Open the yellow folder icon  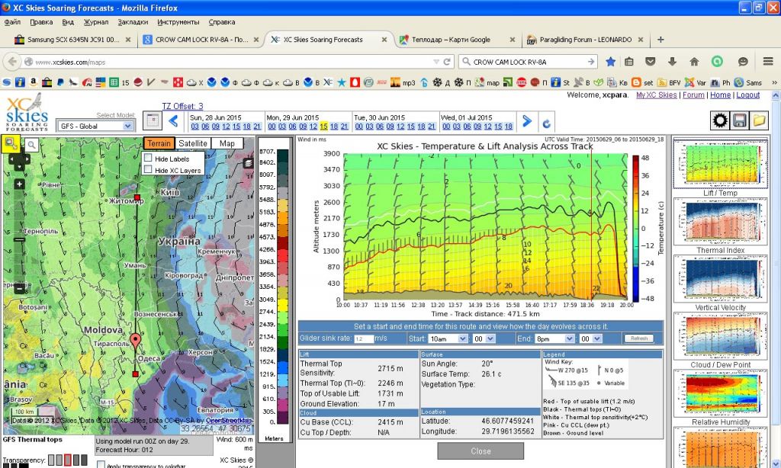click(759, 120)
